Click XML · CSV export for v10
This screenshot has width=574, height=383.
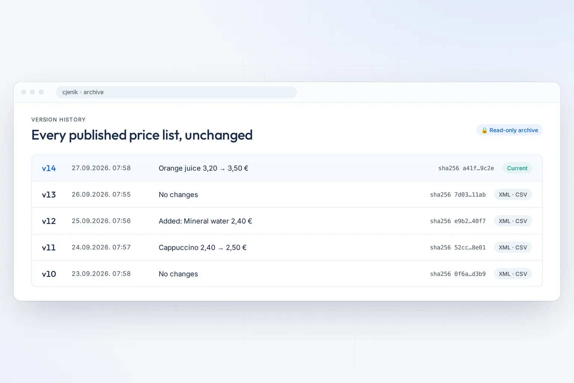pos(513,274)
